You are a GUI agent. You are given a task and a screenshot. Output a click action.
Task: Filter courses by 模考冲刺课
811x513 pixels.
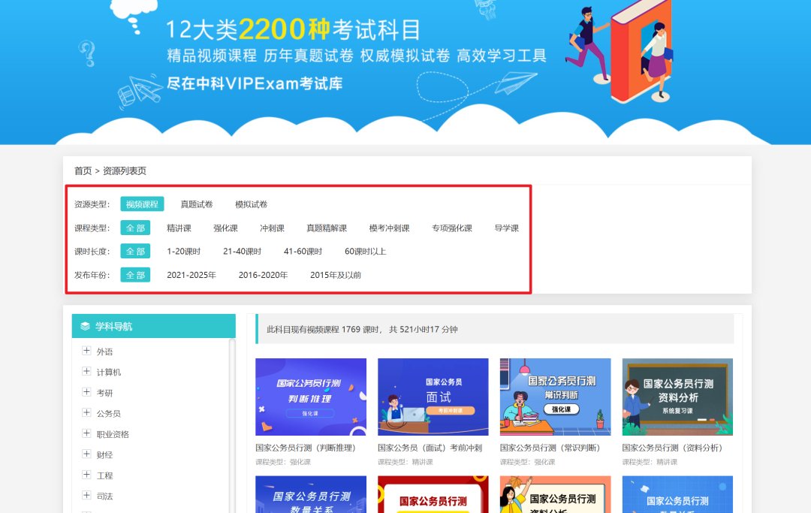point(390,228)
